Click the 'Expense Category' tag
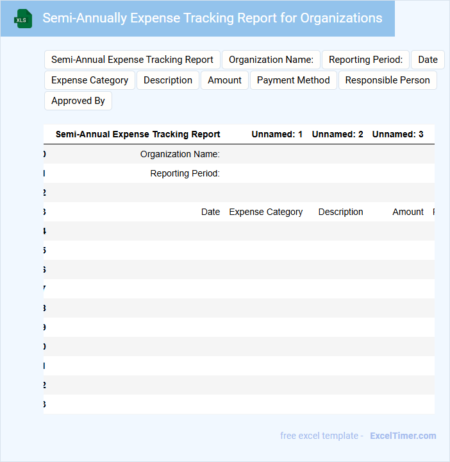The height and width of the screenshot is (462, 450). [90, 80]
